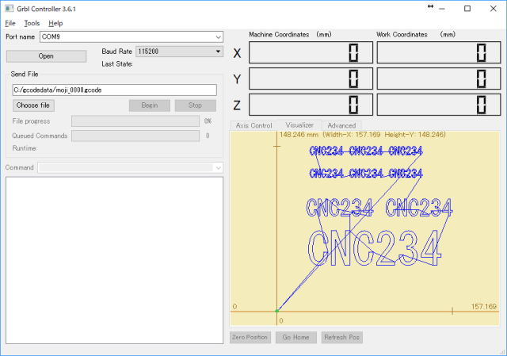Click the Queued Commands progress bar
This screenshot has width=507, height=356.
pyautogui.click(x=135, y=136)
